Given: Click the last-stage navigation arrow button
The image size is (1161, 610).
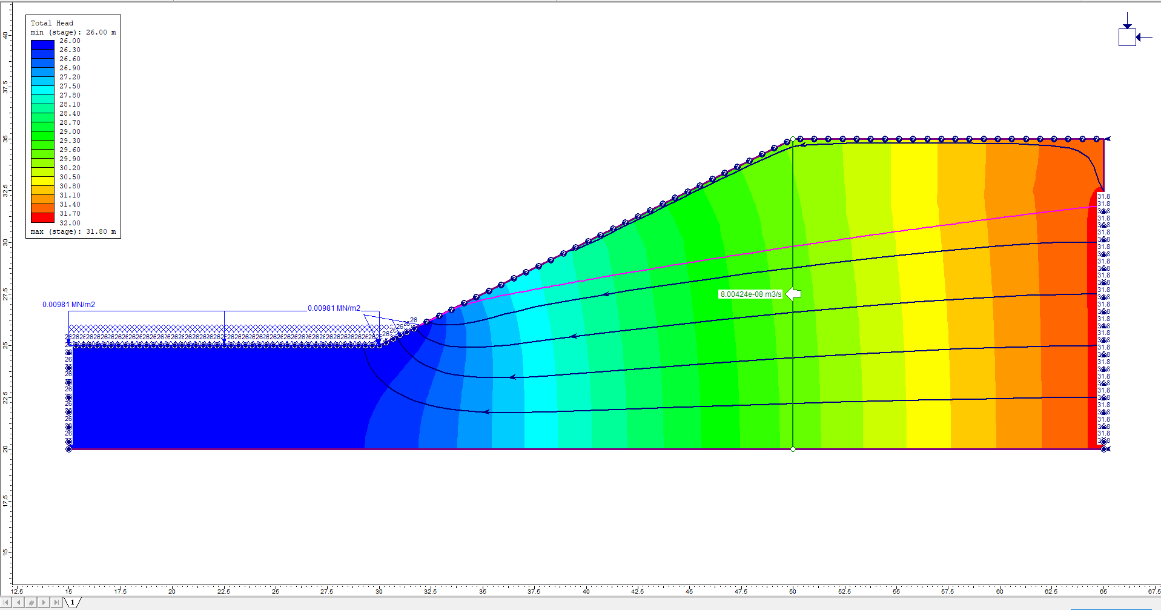Looking at the screenshot, I should [56, 603].
